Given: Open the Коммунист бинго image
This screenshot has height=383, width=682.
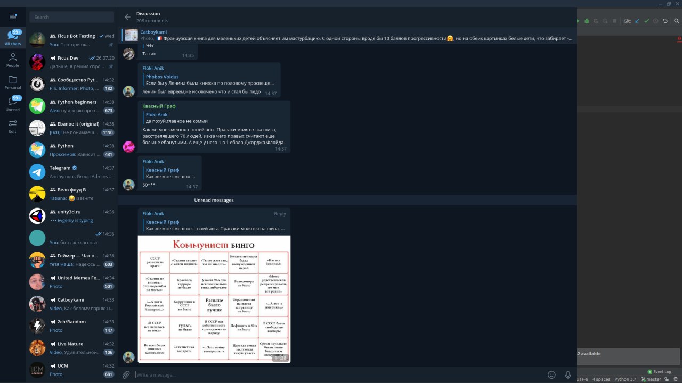Looking at the screenshot, I should click(x=214, y=299).
